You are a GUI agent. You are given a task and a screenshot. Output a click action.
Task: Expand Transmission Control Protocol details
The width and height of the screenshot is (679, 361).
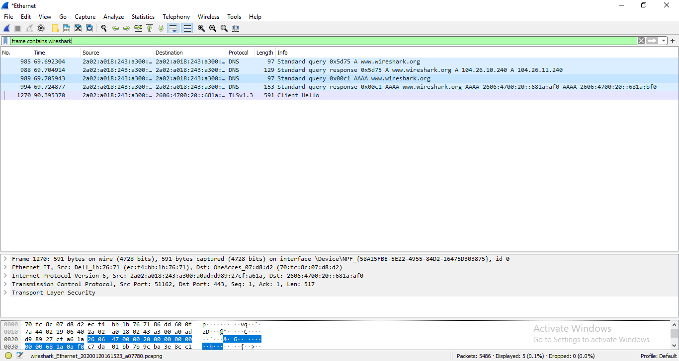point(5,284)
